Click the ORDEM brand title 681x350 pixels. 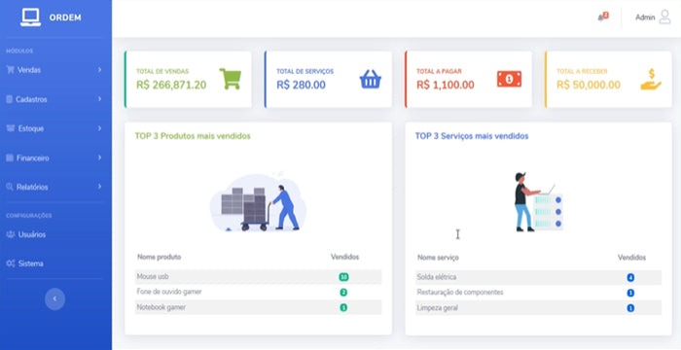[x=65, y=17]
